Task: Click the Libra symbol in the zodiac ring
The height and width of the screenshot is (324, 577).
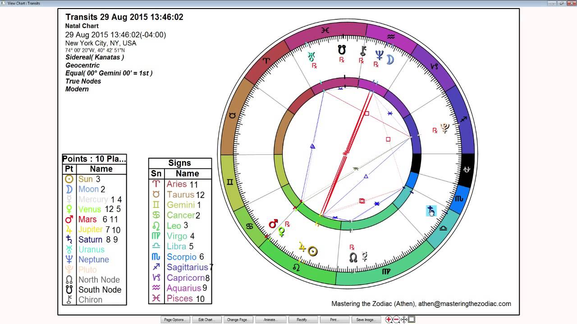Action: 444,229
